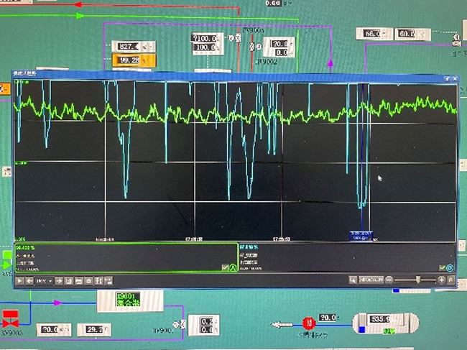This screenshot has width=467, height=350.
Task: Click the green E9001 equipment label
Action: (130, 300)
